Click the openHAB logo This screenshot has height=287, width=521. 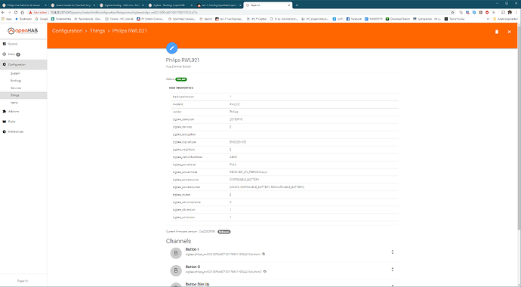coord(23,31)
